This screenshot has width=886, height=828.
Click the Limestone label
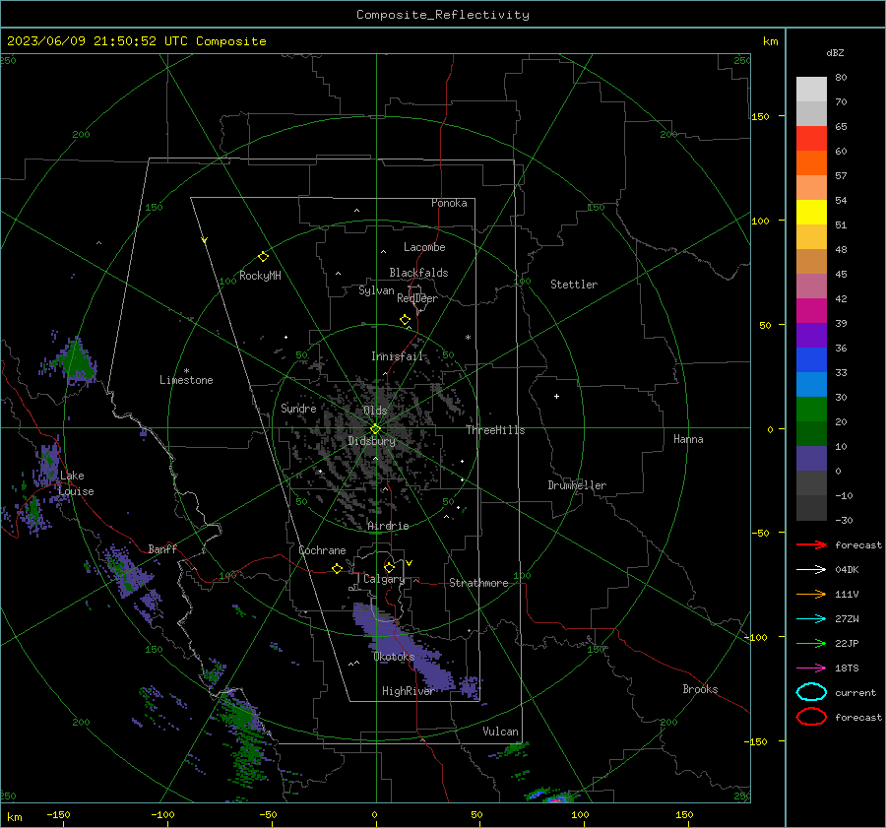(186, 380)
